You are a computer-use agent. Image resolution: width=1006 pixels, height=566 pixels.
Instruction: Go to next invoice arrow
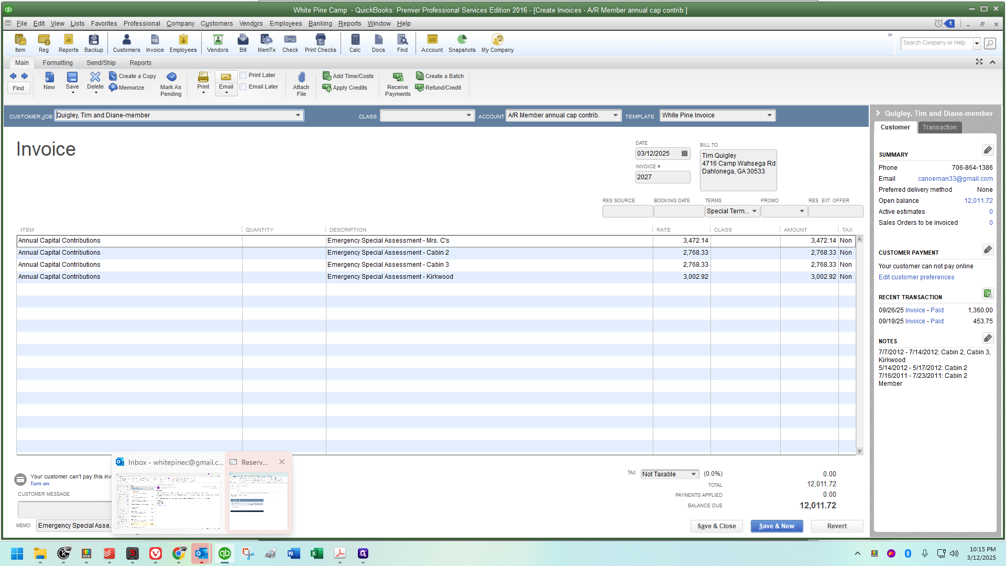click(x=24, y=76)
